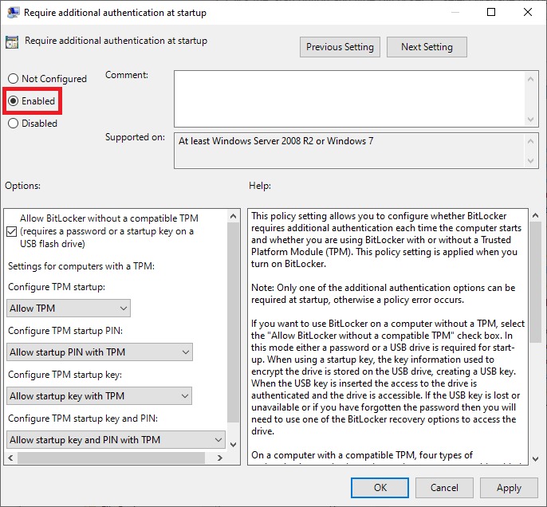Expand the TPM startup key and PIN dropdown
The height and width of the screenshot is (507, 547).
coord(116,439)
